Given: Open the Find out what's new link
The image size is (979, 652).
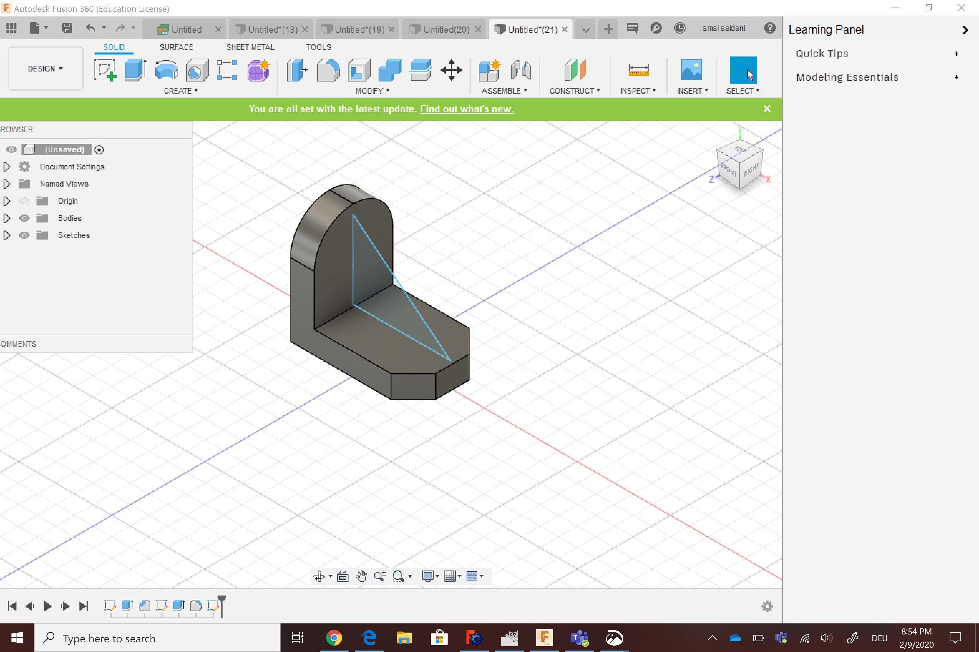Looking at the screenshot, I should tap(467, 109).
